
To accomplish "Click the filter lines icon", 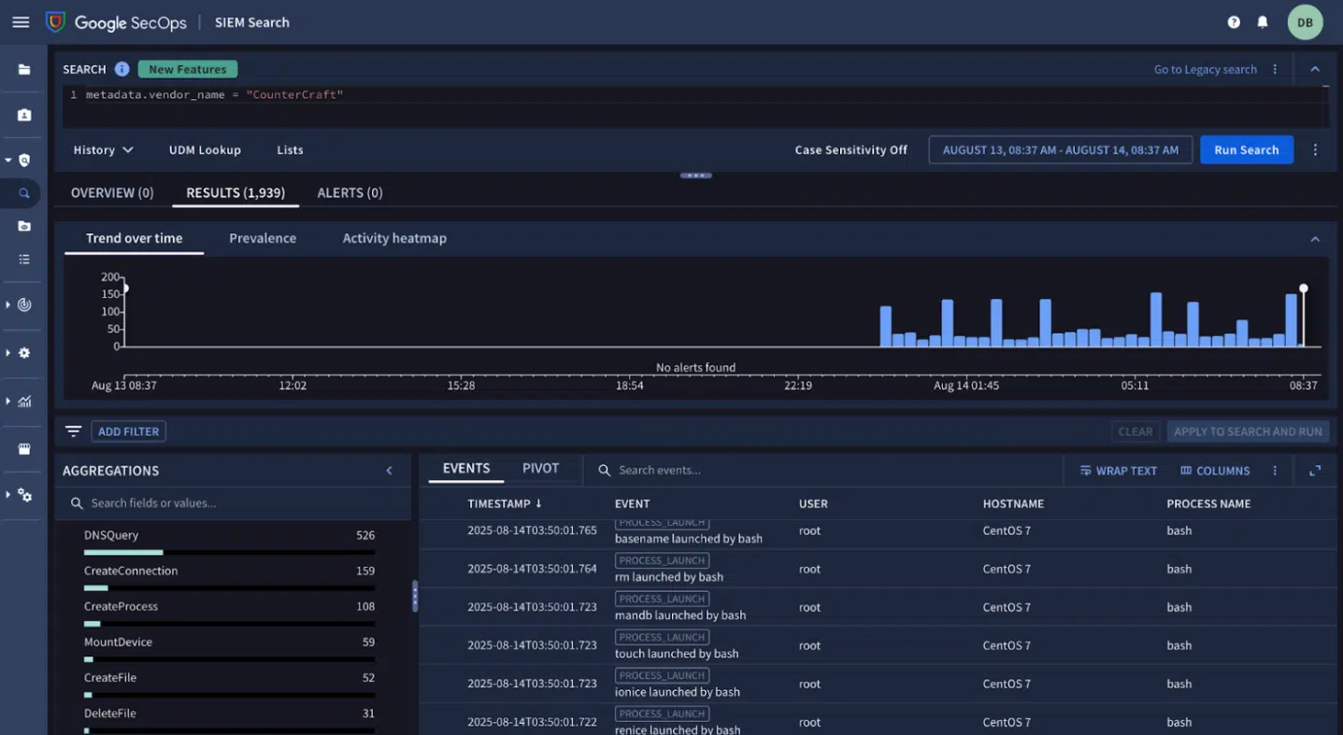I will pyautogui.click(x=73, y=431).
